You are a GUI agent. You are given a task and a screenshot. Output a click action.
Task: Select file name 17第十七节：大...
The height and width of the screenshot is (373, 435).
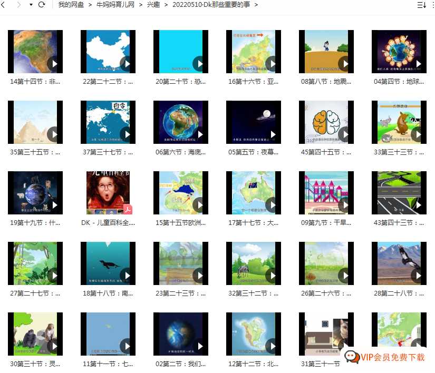253,223
